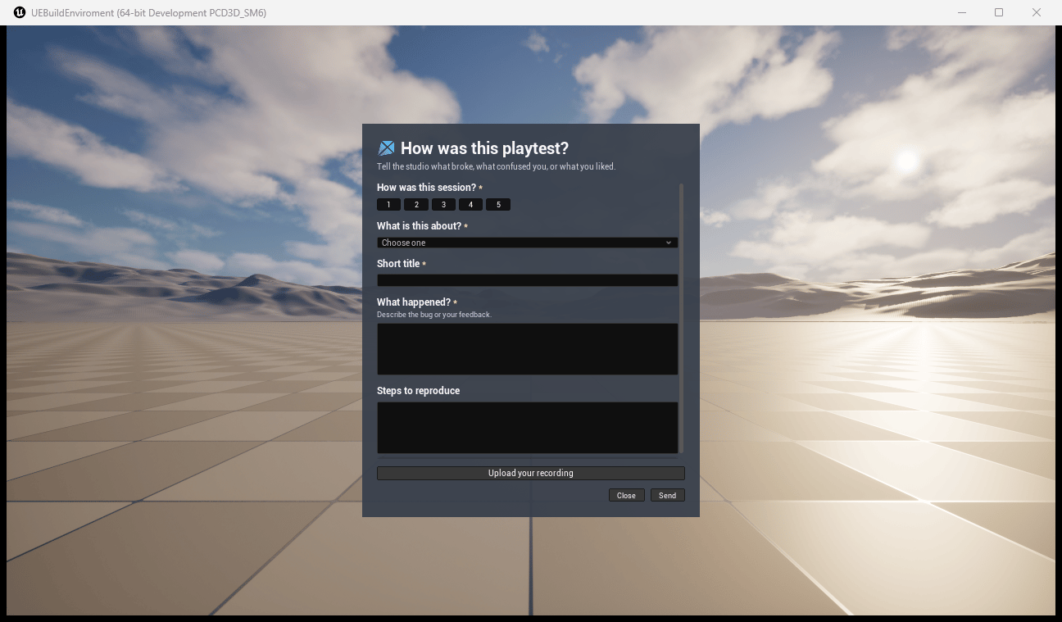
Task: Click 'Describe the bug or your feedback.' hint
Action: [434, 315]
